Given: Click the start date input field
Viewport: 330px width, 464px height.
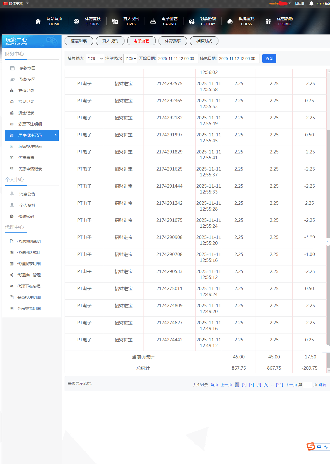Looking at the screenshot, I should [x=178, y=59].
